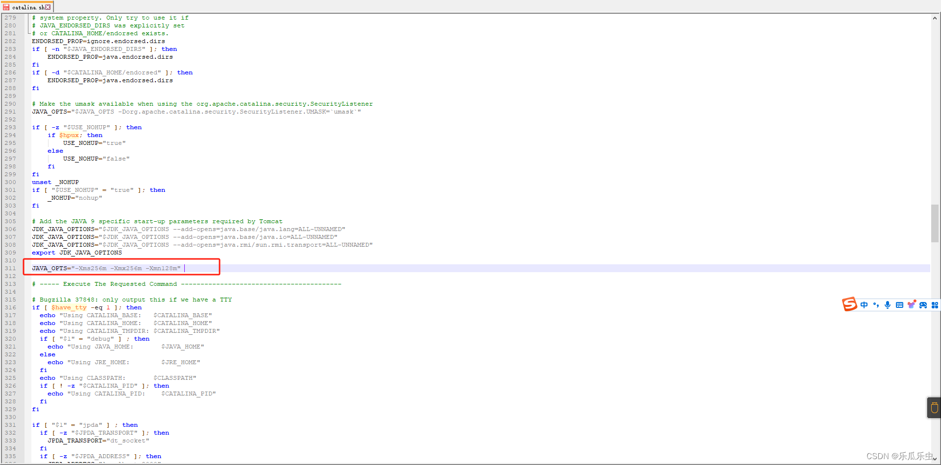941x465 pixels.
Task: Click the line "unset _NOHUP"
Action: pyautogui.click(x=55, y=182)
